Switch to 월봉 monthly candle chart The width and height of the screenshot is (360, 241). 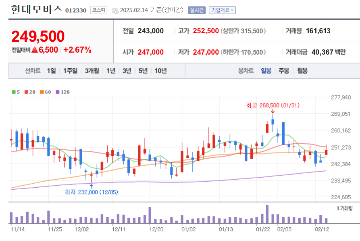302,71
